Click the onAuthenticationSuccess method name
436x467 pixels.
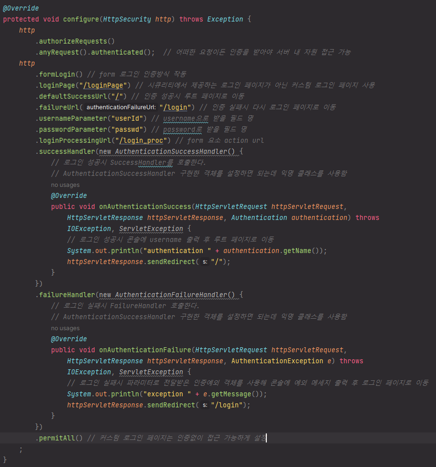145,207
